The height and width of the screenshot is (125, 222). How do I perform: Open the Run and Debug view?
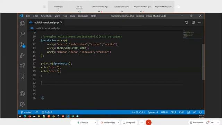22,55
